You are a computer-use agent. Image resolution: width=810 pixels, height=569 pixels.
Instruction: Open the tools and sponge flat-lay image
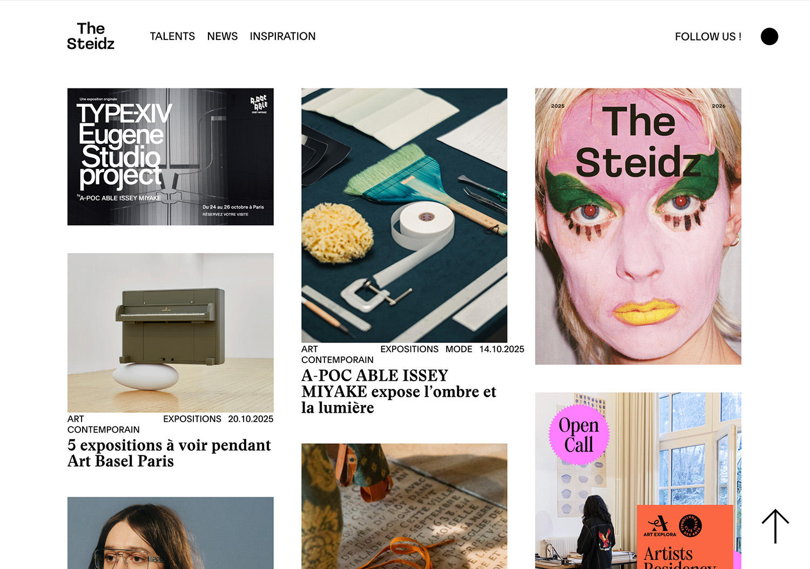404,215
